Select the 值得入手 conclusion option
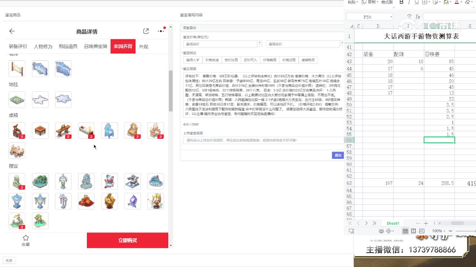Screen dimensions: 476x267 pyautogui.click(x=193, y=60)
